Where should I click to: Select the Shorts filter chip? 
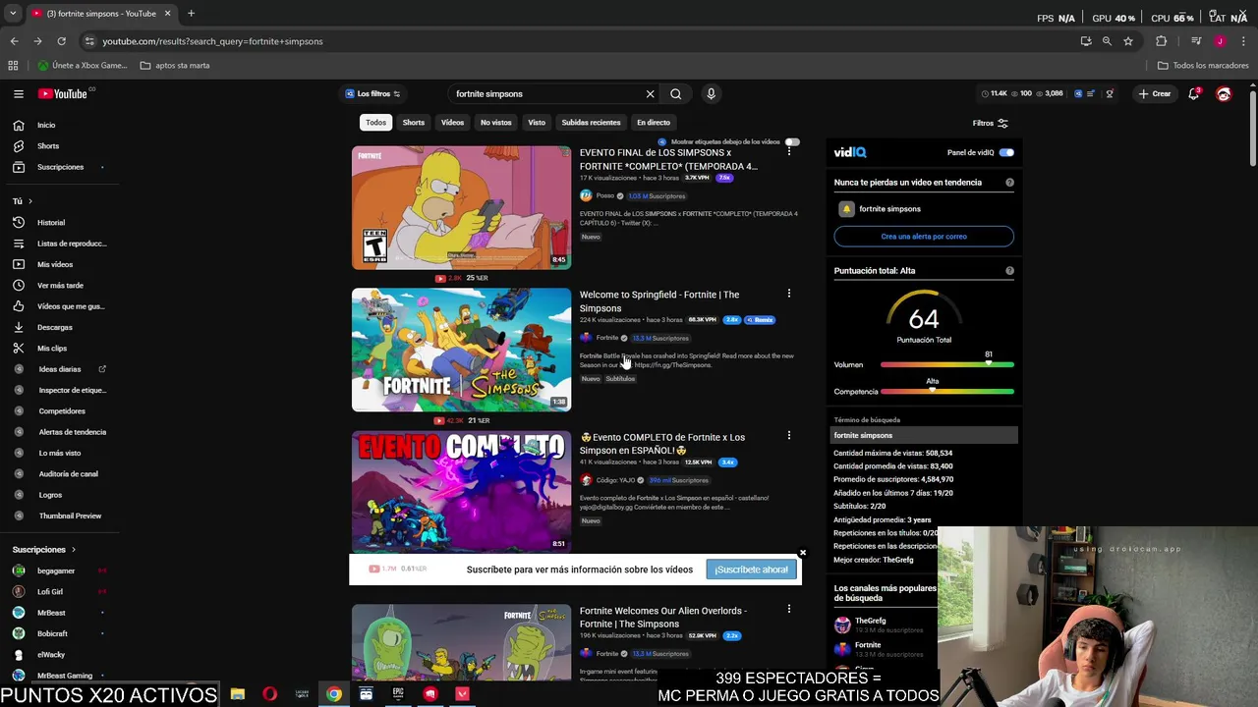point(414,123)
